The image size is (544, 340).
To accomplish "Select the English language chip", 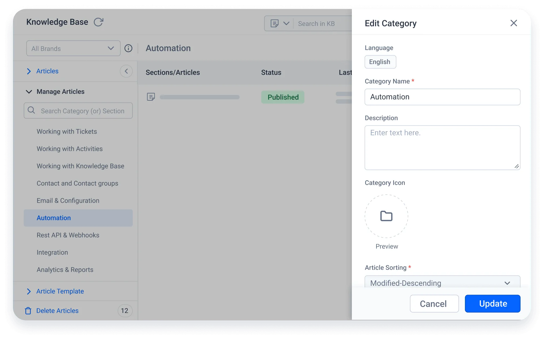I will click(x=380, y=62).
